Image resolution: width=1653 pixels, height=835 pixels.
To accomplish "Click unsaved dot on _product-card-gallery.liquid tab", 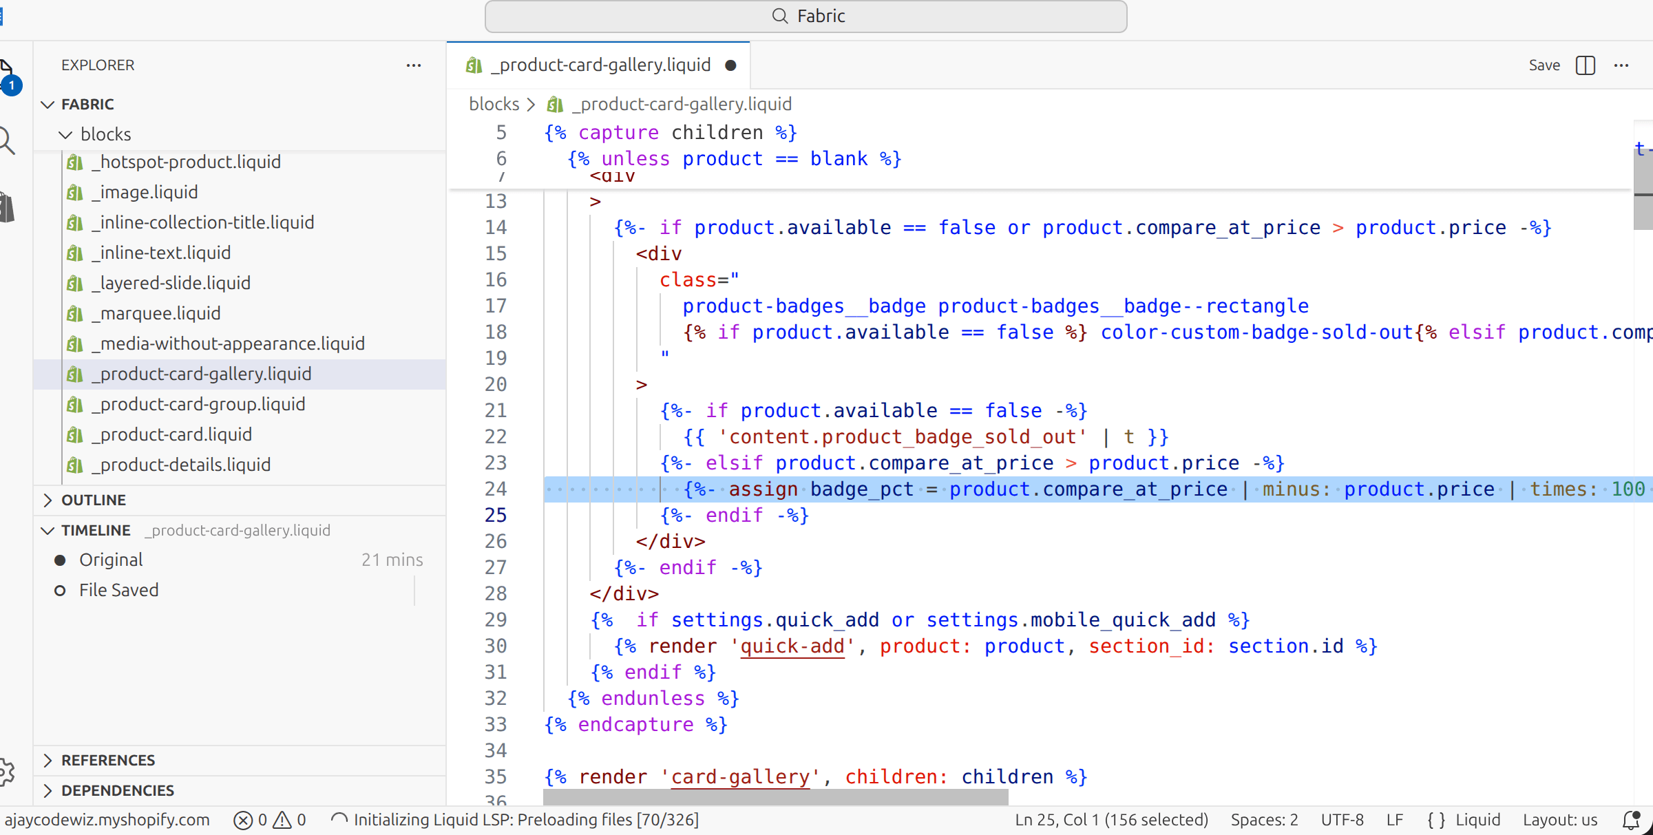I will (731, 65).
